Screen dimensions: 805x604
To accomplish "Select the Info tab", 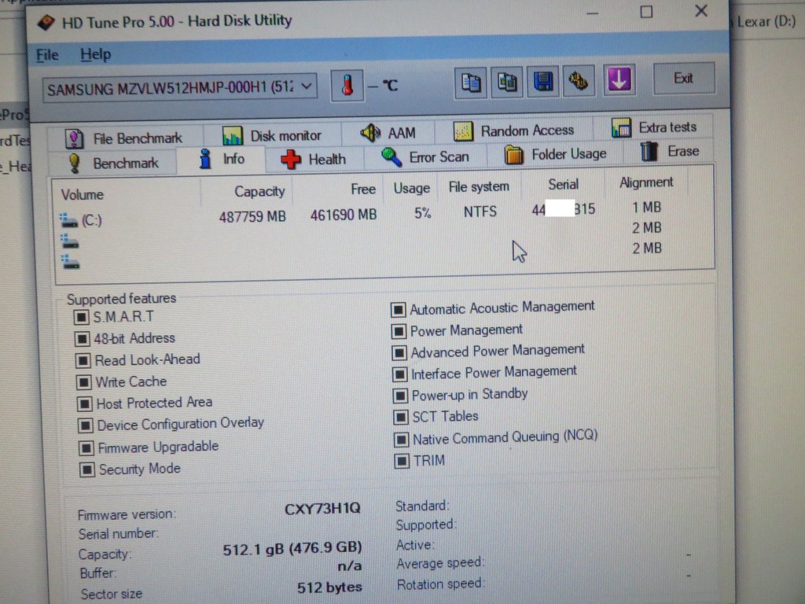I will (222, 159).
